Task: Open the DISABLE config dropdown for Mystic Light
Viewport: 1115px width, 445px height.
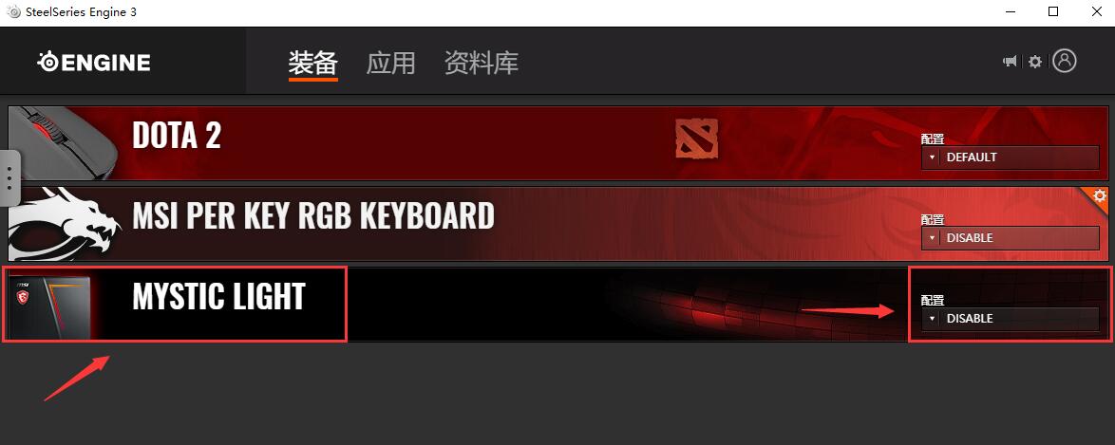Action: click(x=1010, y=319)
